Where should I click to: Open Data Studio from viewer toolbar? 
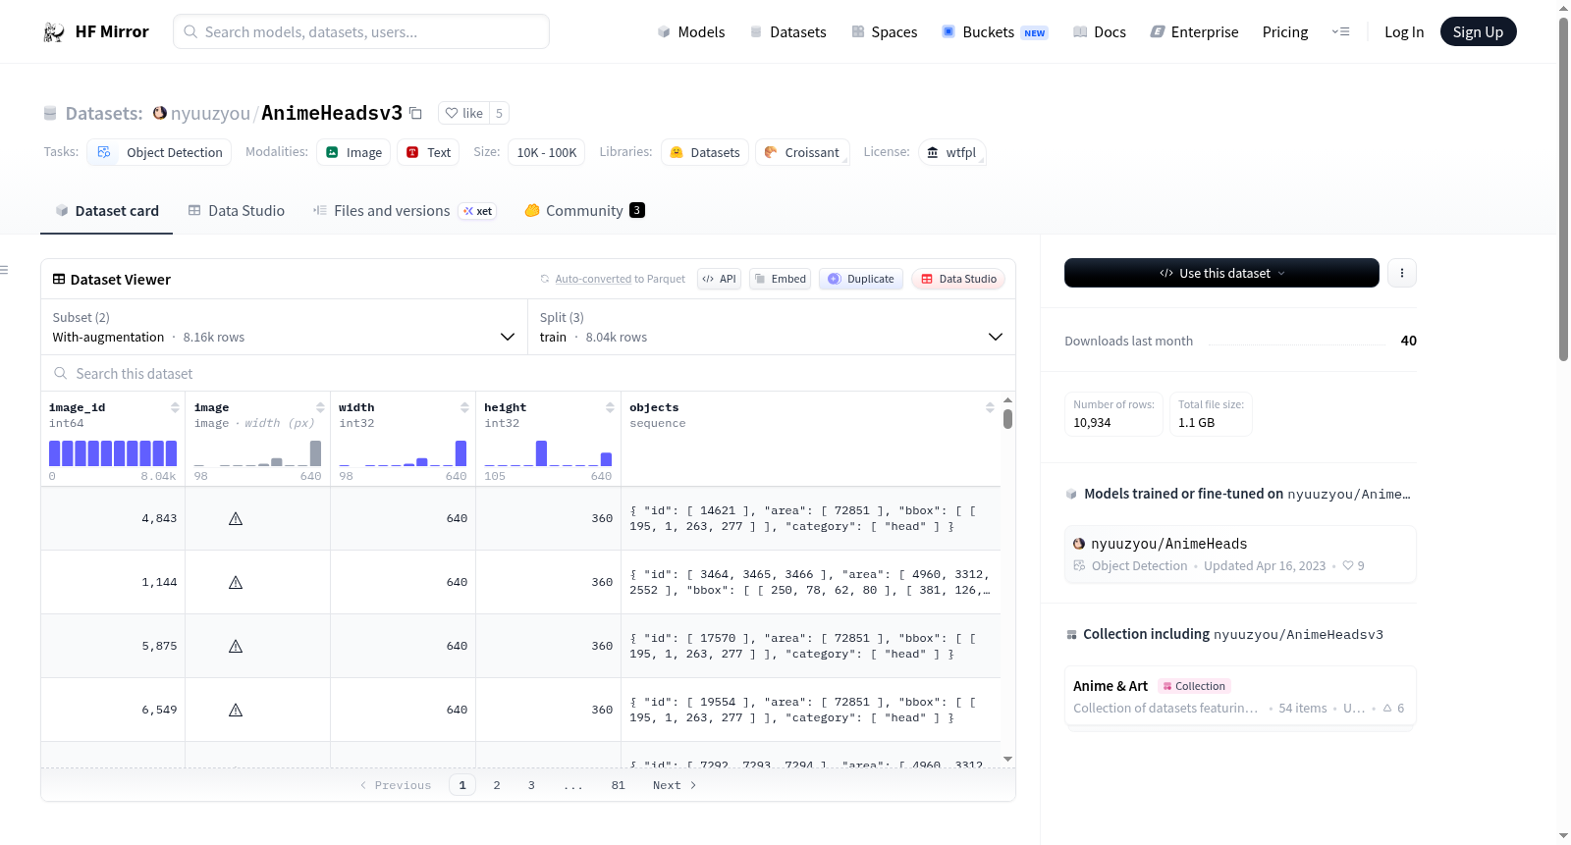click(958, 279)
